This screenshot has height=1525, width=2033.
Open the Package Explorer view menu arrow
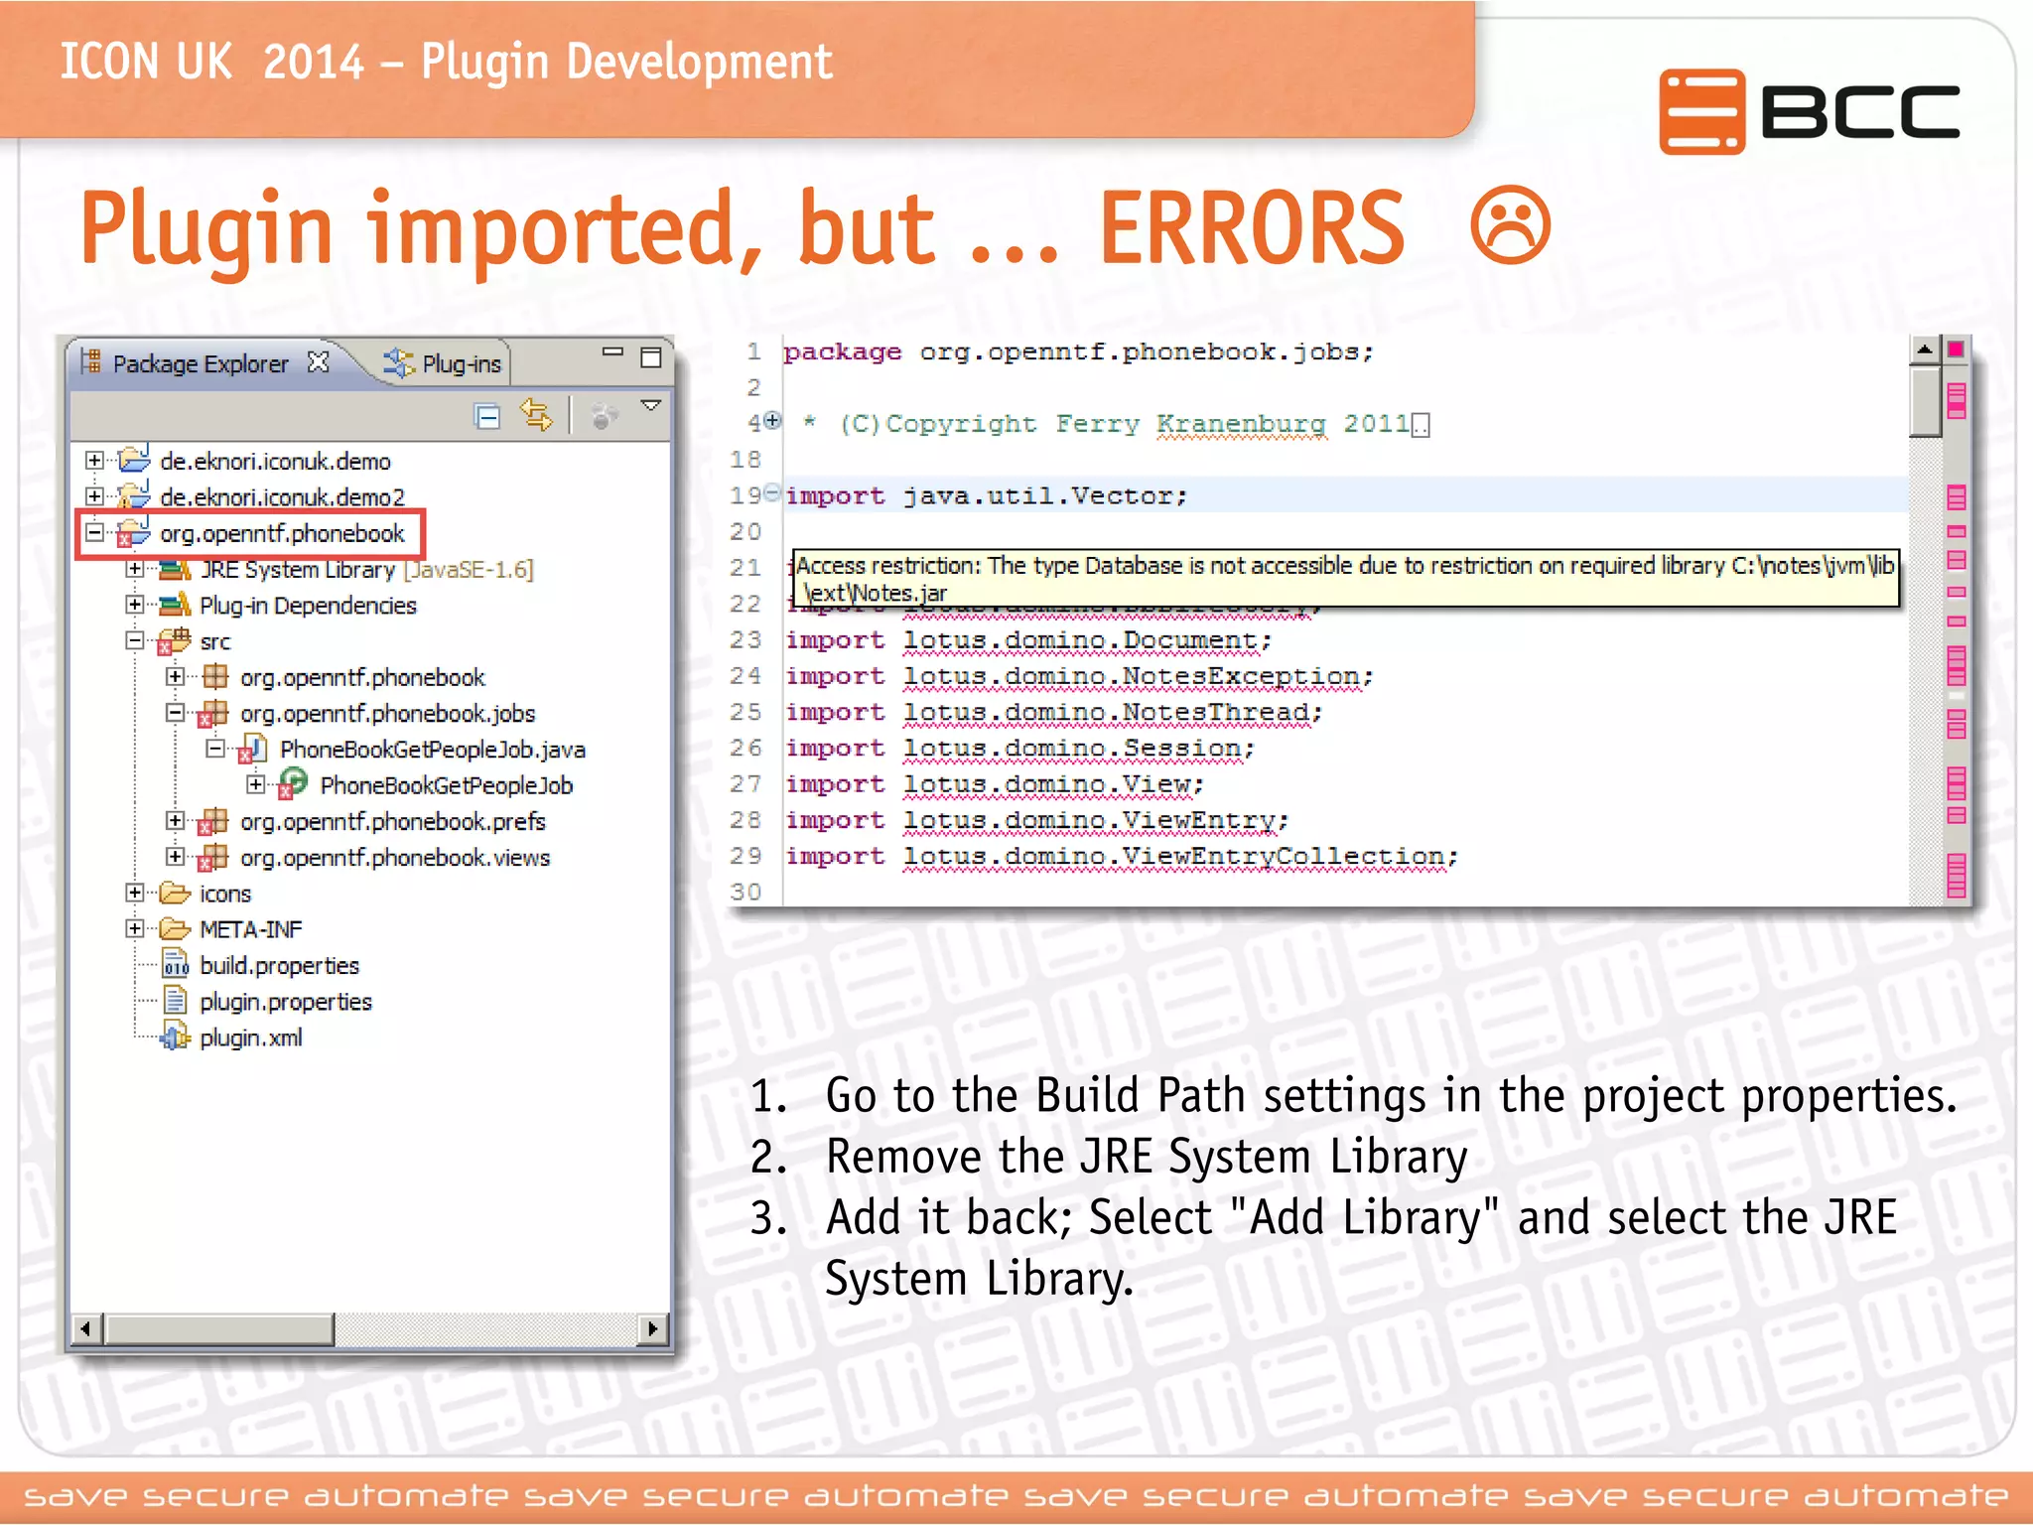651,405
